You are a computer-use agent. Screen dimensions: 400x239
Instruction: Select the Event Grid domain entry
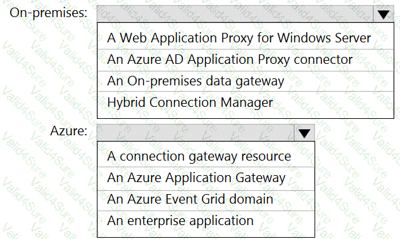[x=206, y=200]
